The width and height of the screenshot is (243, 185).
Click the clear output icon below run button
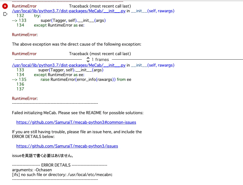[x=5, y=14]
